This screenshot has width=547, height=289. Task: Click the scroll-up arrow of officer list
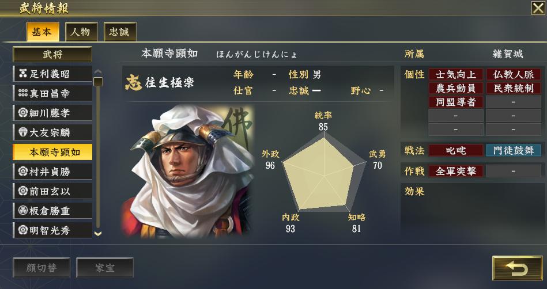point(98,72)
